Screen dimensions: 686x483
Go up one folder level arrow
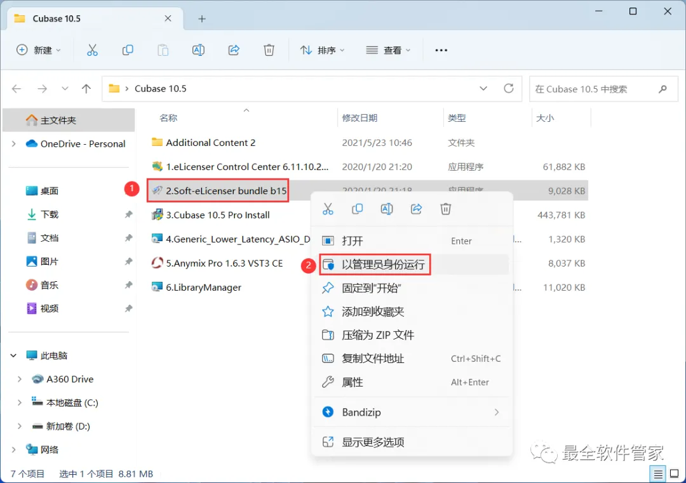(x=86, y=89)
